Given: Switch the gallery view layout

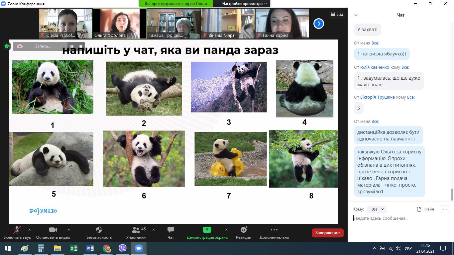Looking at the screenshot, I should (x=337, y=14).
